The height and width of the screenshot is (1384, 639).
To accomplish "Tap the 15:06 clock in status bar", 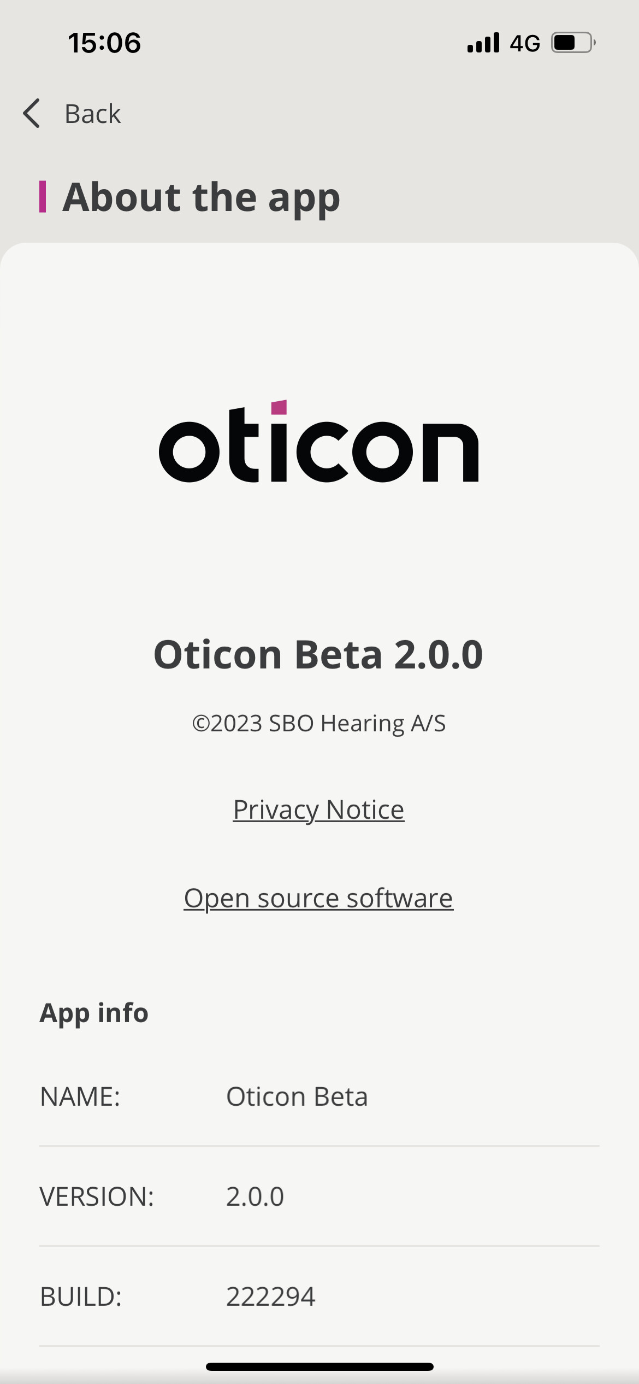I will pos(104,43).
